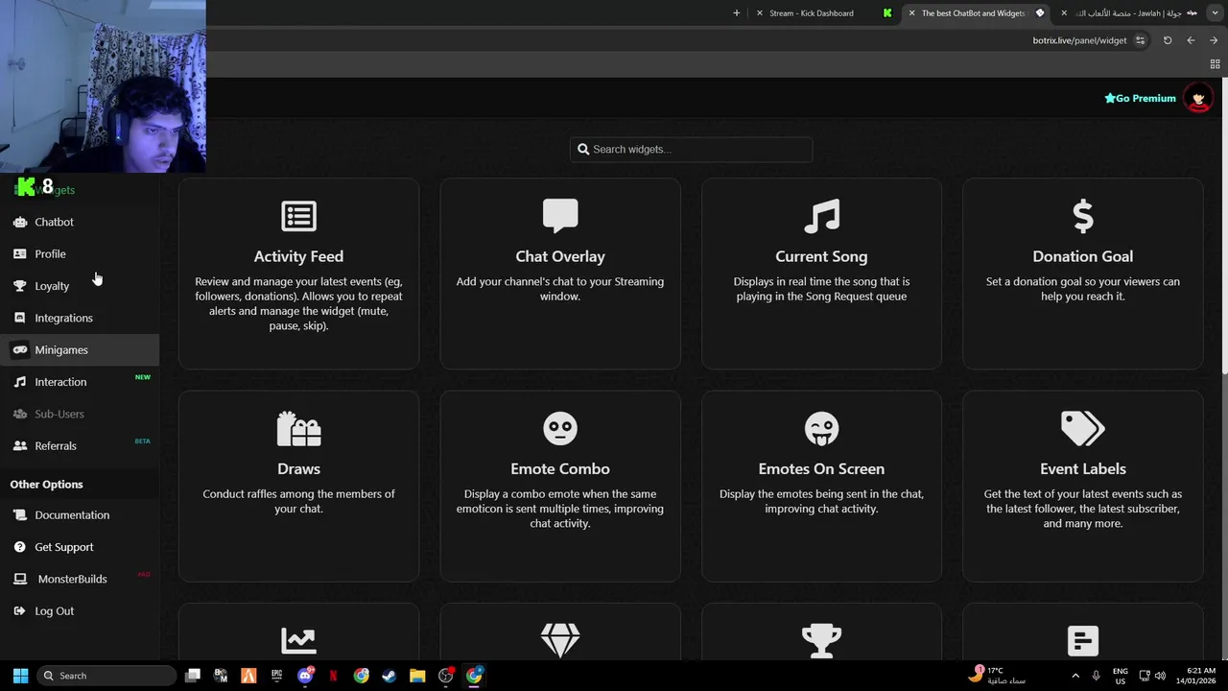This screenshot has width=1228, height=691.
Task: Reload the page with the browser refresh icon
Action: coord(1168,40)
